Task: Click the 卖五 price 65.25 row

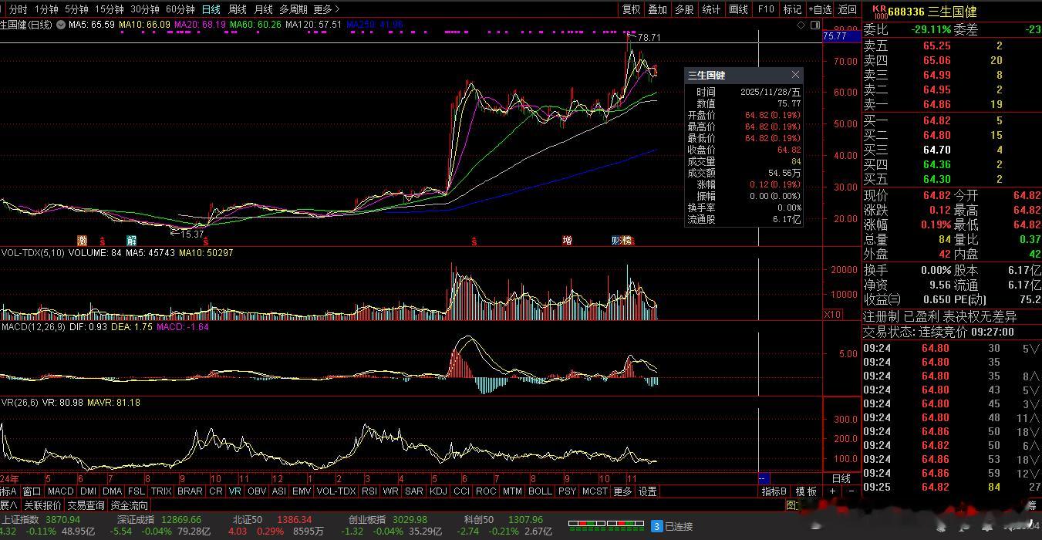Action: pos(951,46)
